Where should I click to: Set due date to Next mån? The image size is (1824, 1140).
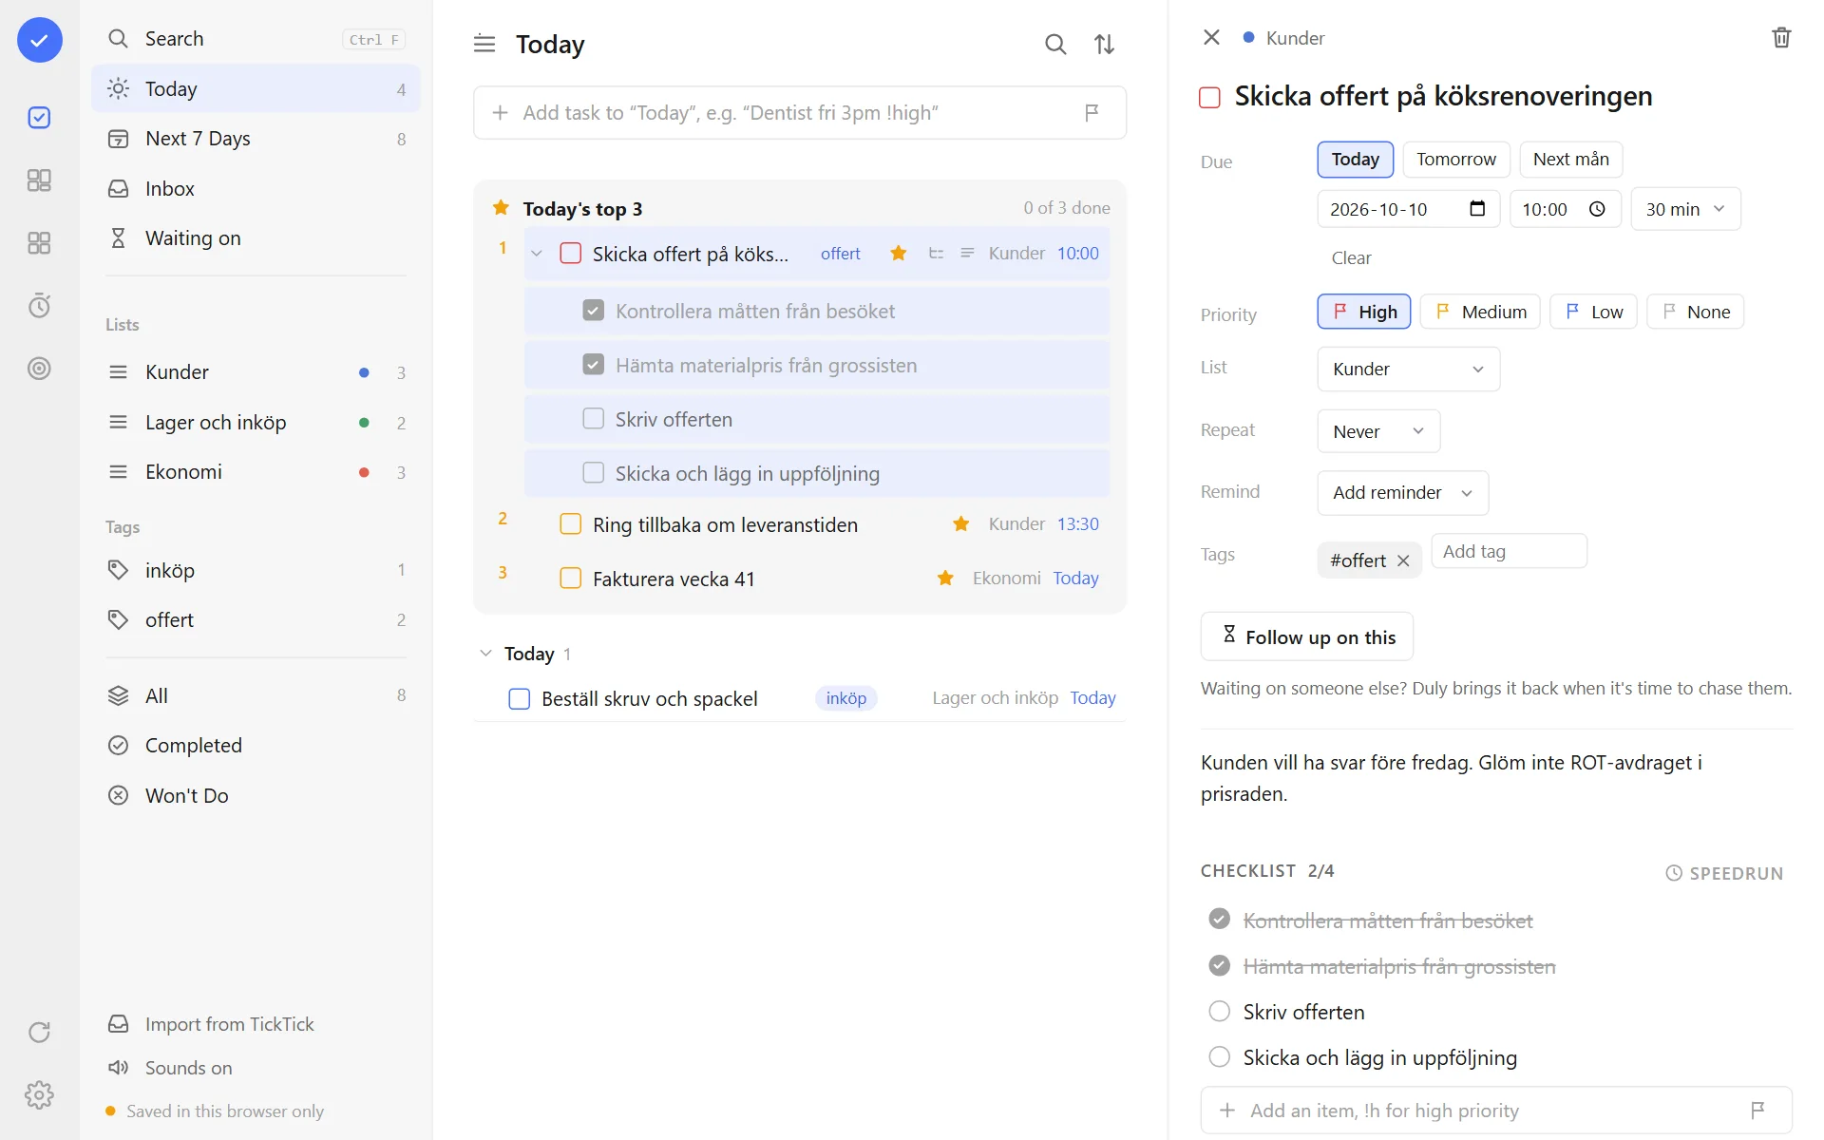(1570, 160)
